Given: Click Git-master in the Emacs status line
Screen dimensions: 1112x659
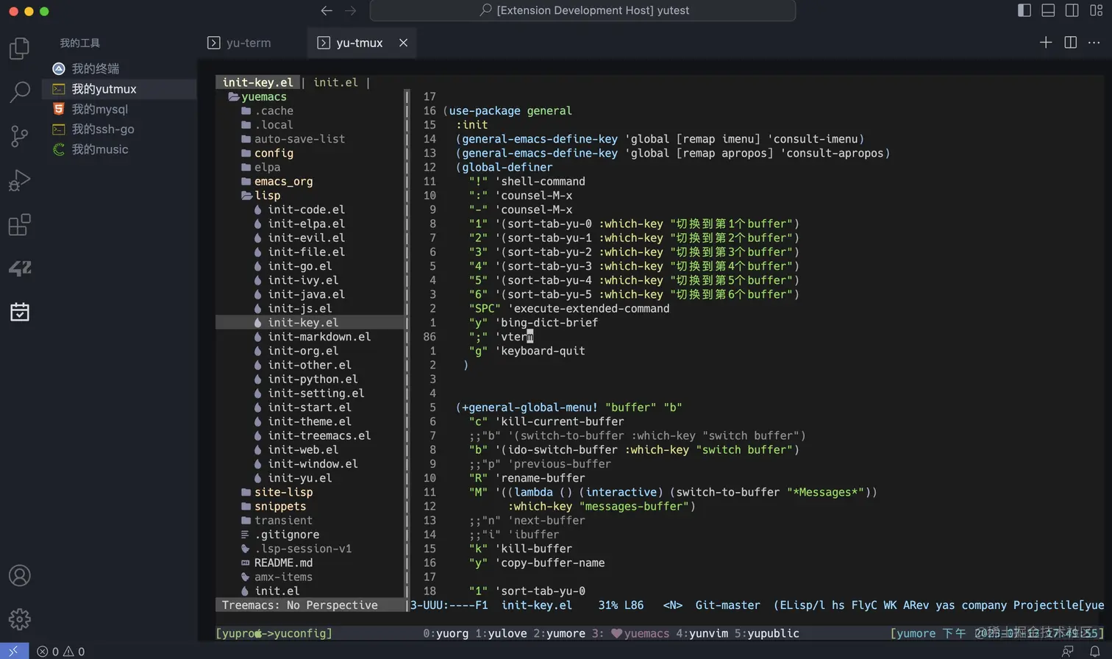Looking at the screenshot, I should [x=727, y=605].
